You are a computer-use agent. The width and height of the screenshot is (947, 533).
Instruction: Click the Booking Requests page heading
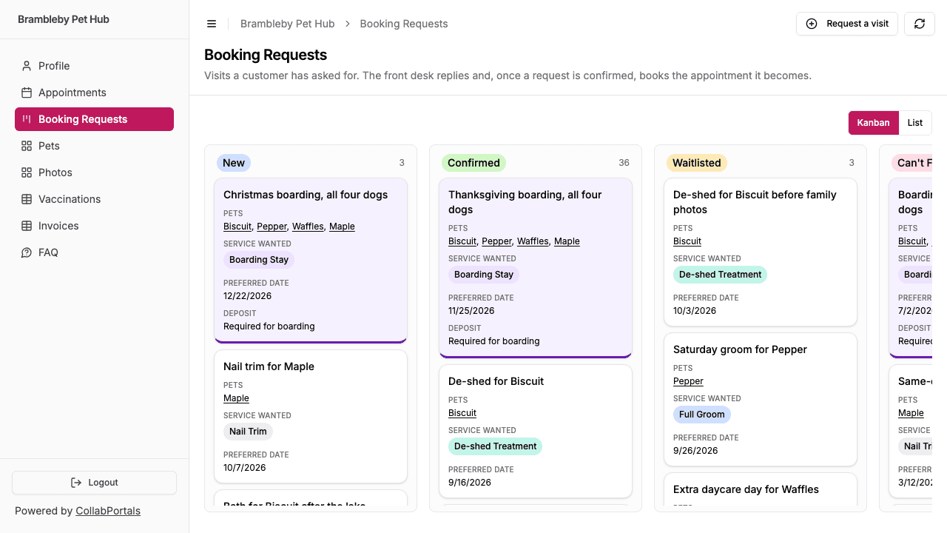(266, 55)
